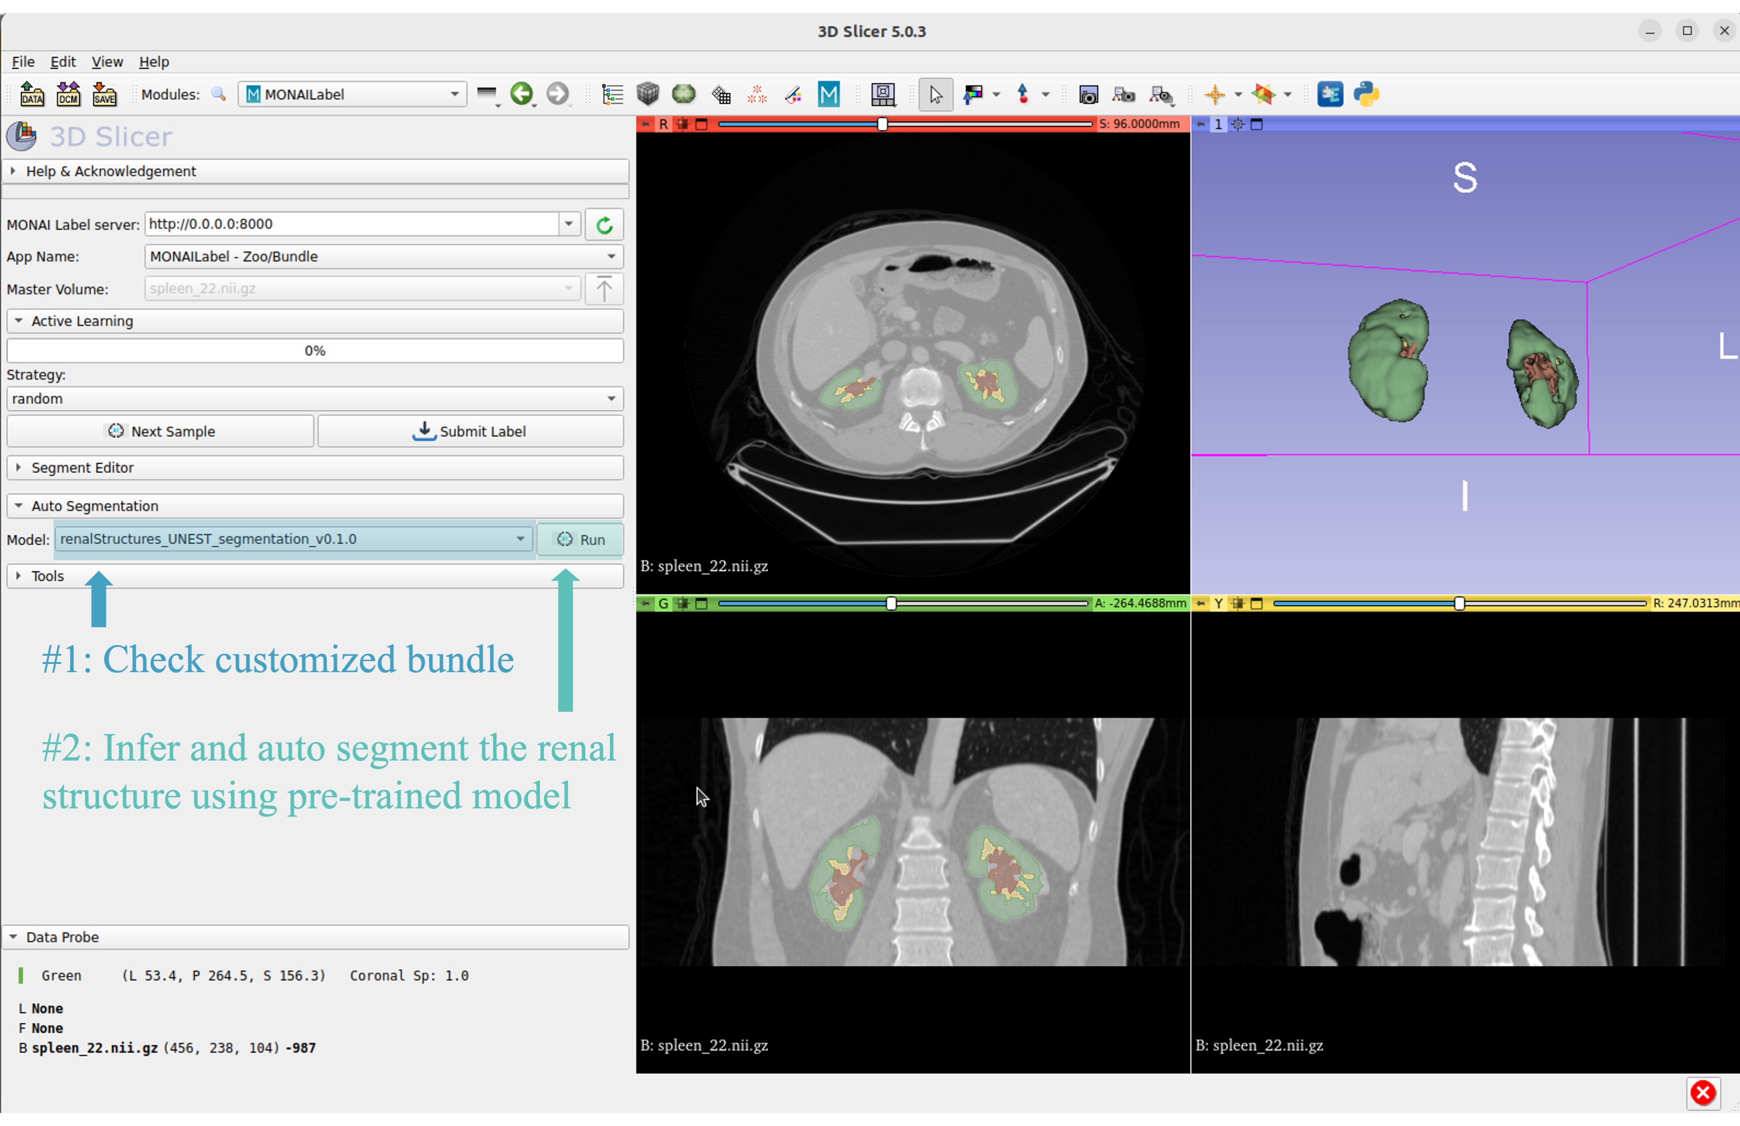The image size is (1740, 1126).
Task: Click the MONAILabel M icon in the toolbar
Action: pyautogui.click(x=829, y=94)
